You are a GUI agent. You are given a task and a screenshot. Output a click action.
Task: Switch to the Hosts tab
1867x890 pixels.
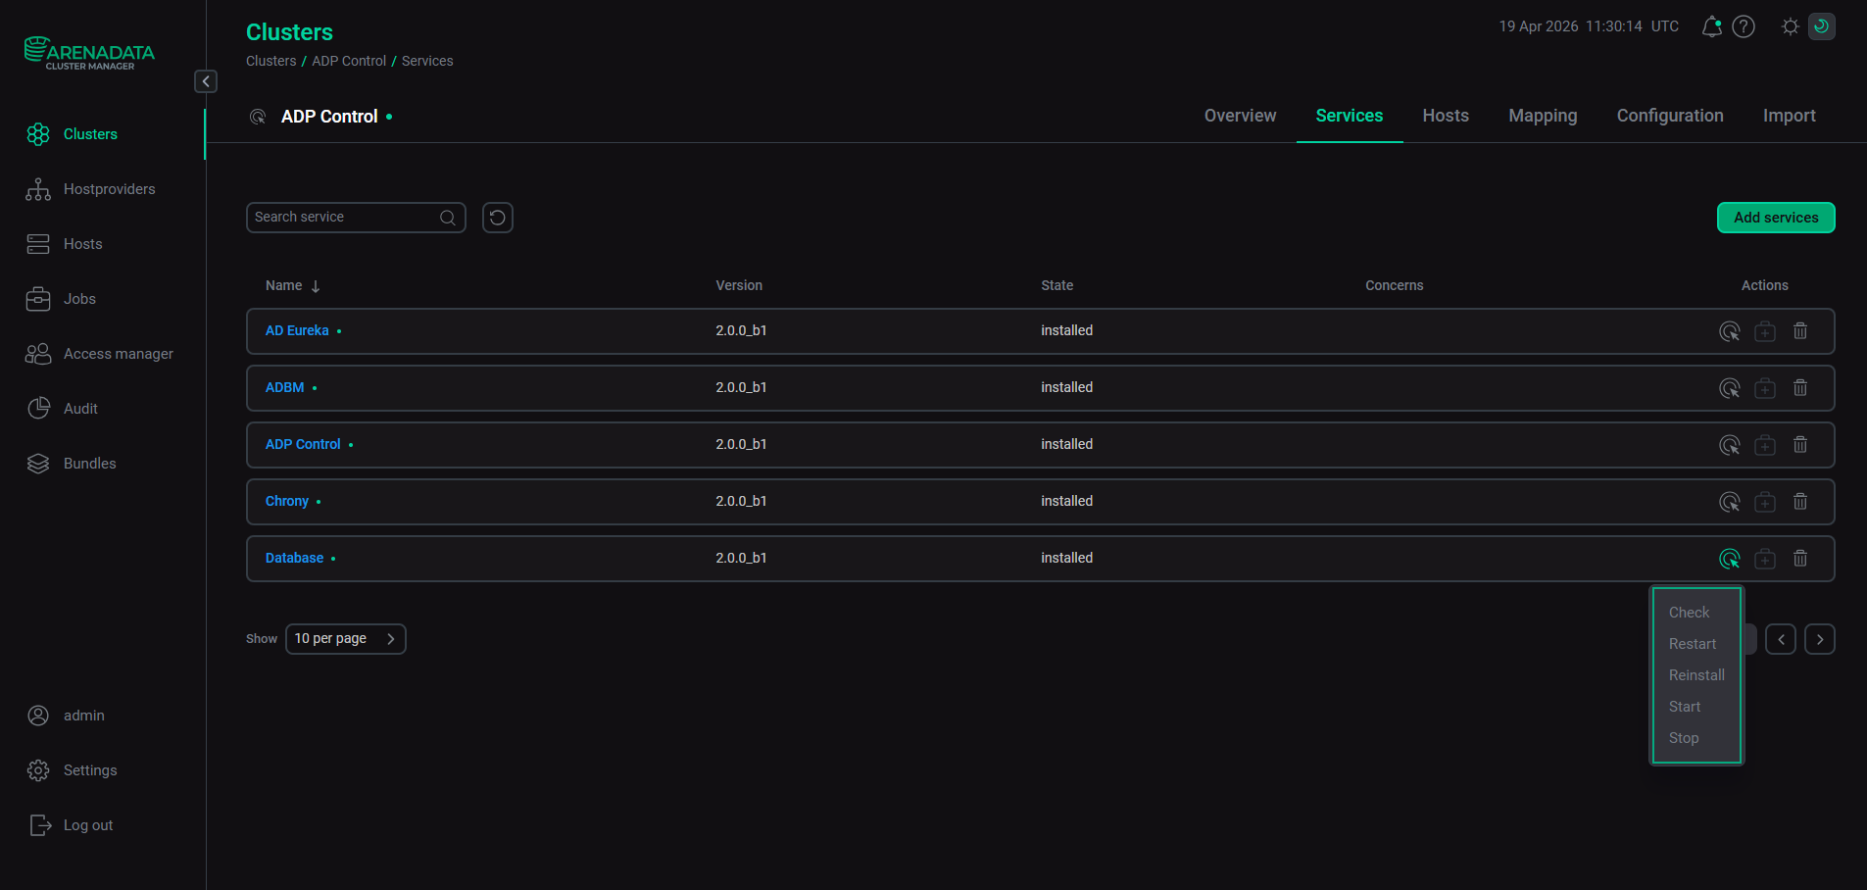(1446, 116)
